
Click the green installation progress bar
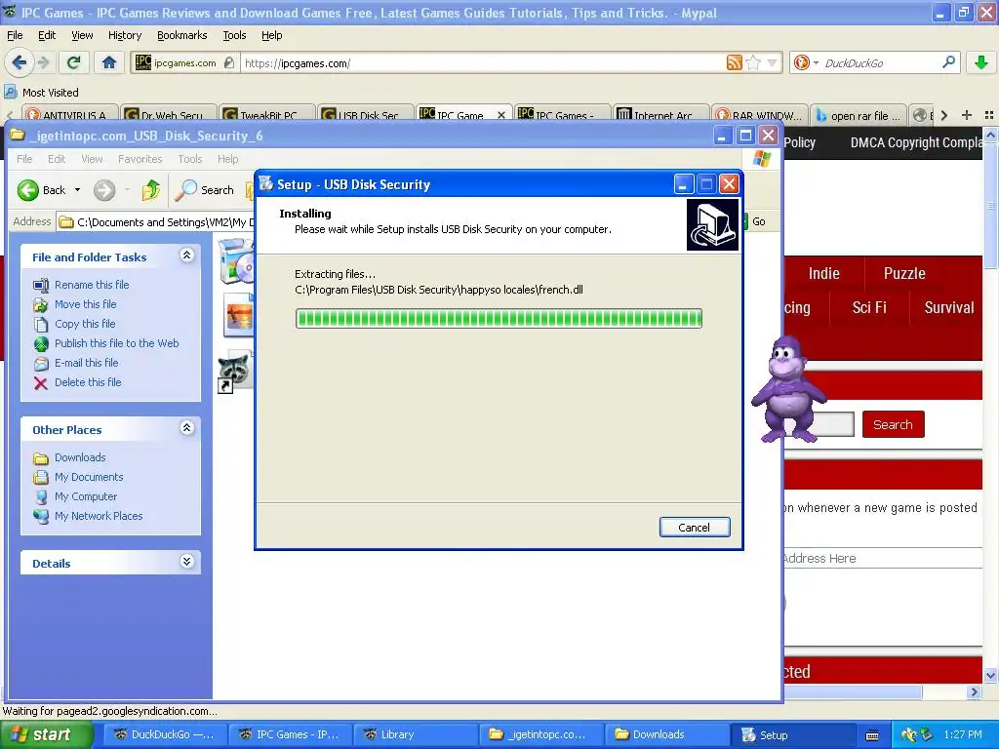tap(499, 319)
